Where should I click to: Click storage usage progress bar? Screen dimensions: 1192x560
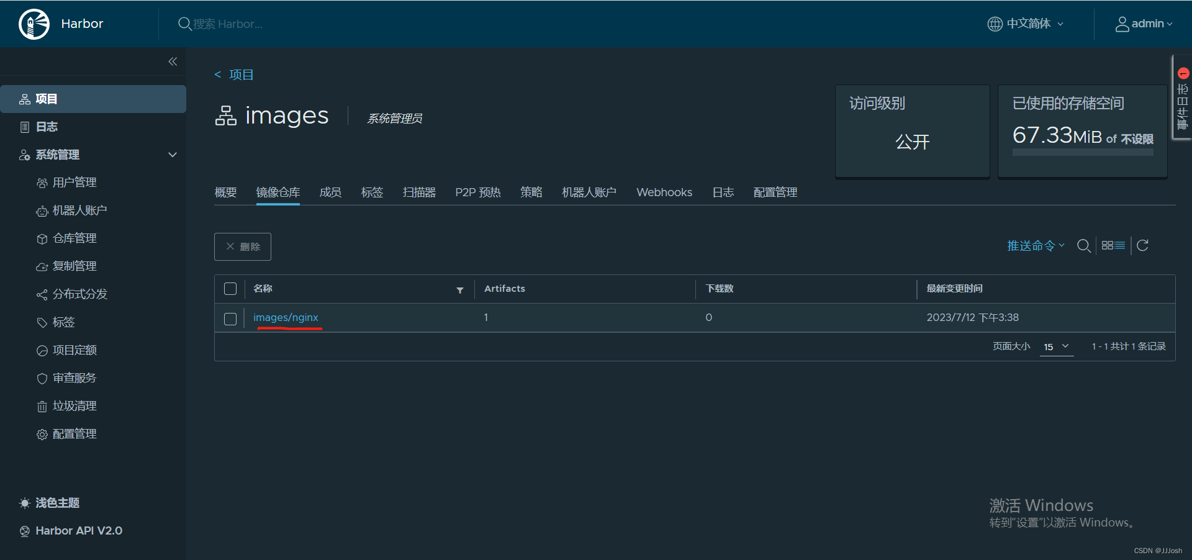coord(1083,152)
